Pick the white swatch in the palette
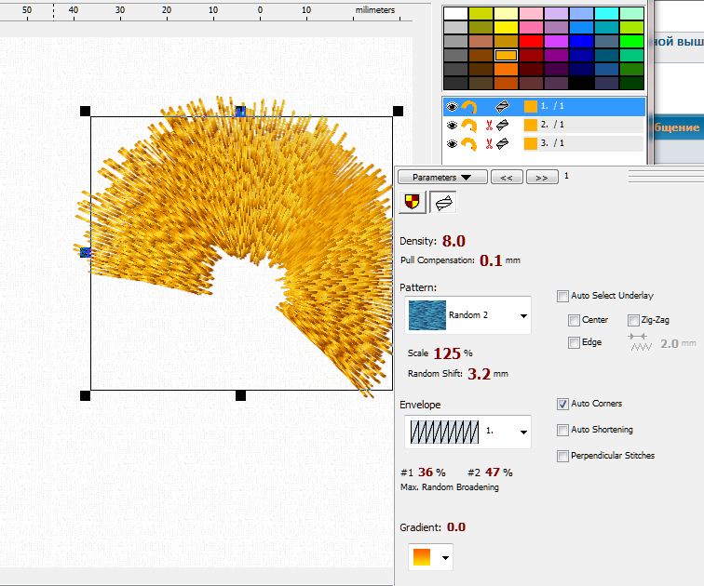Viewport: 704px width, 586px height. pyautogui.click(x=455, y=13)
